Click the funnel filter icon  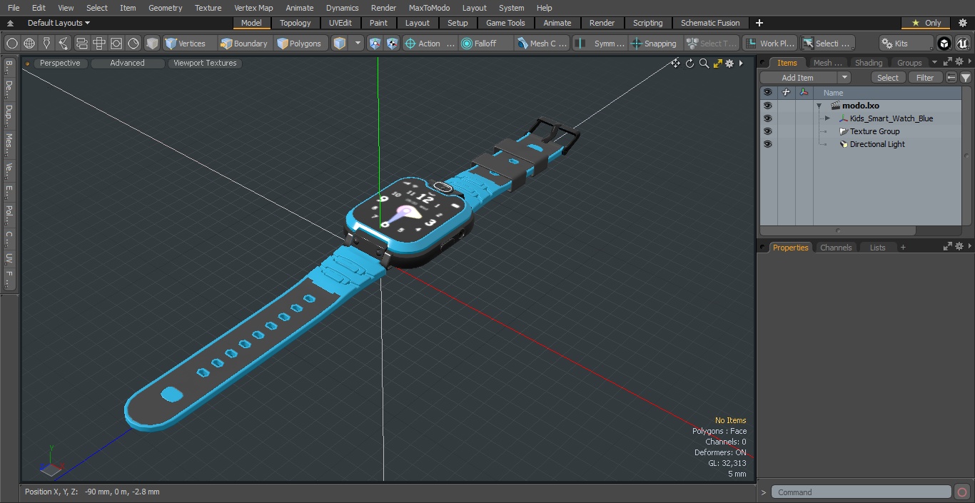tap(965, 78)
